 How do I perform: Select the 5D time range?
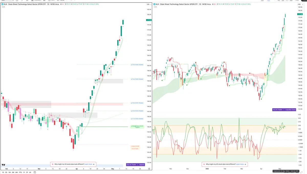pos(6,172)
